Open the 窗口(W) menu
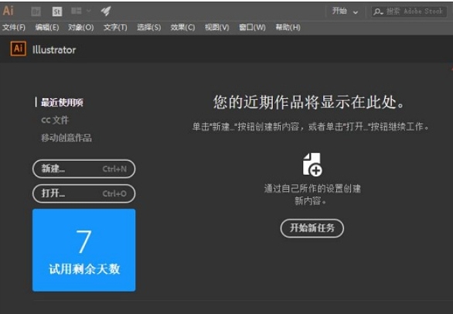 coord(252,28)
